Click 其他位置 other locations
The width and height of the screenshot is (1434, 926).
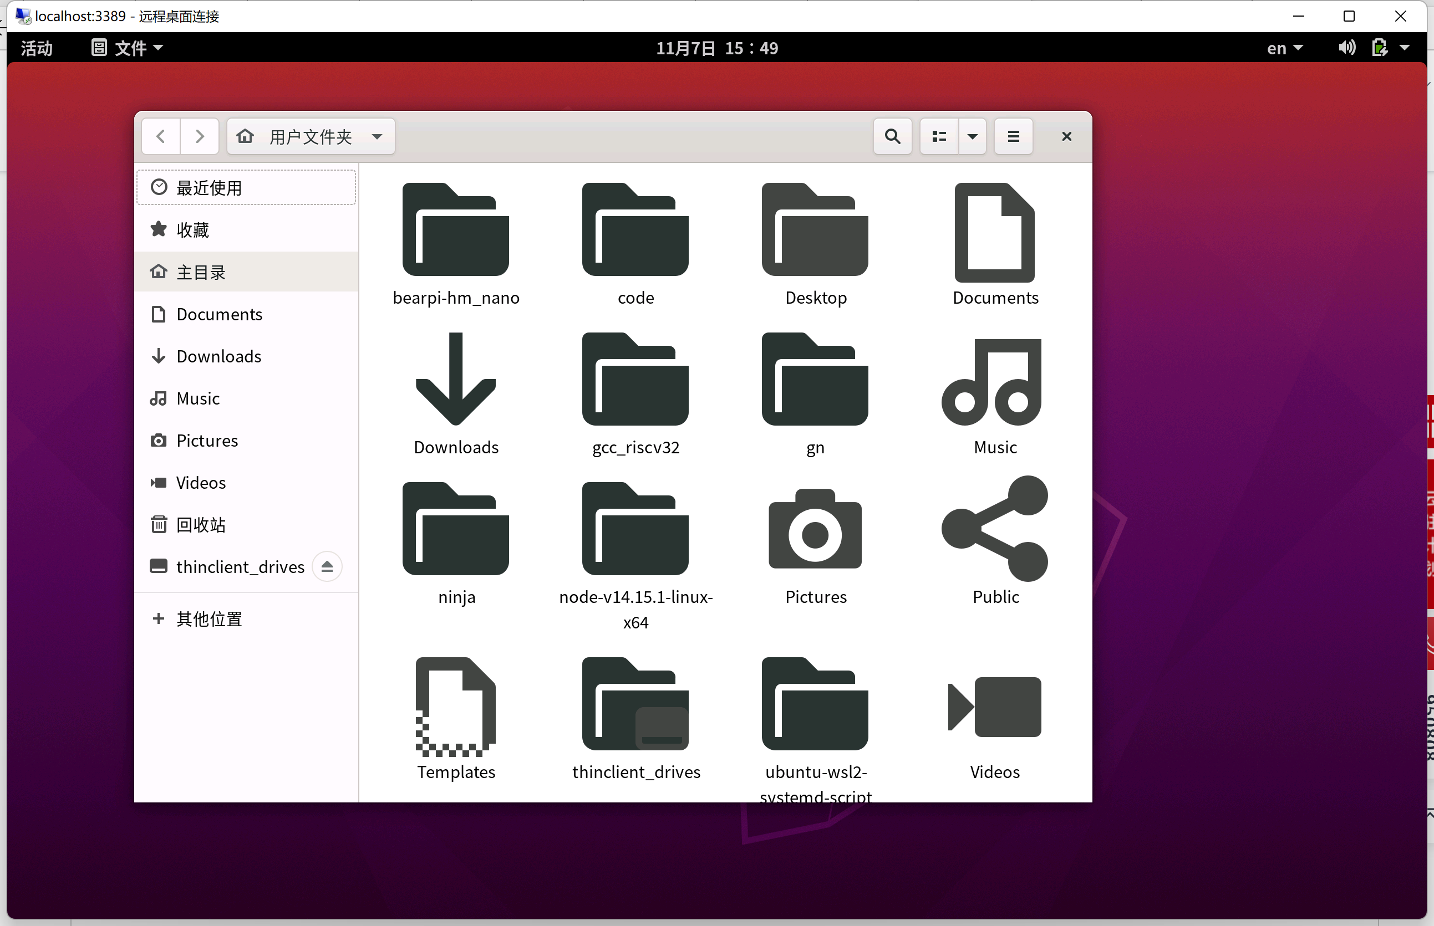tap(209, 619)
